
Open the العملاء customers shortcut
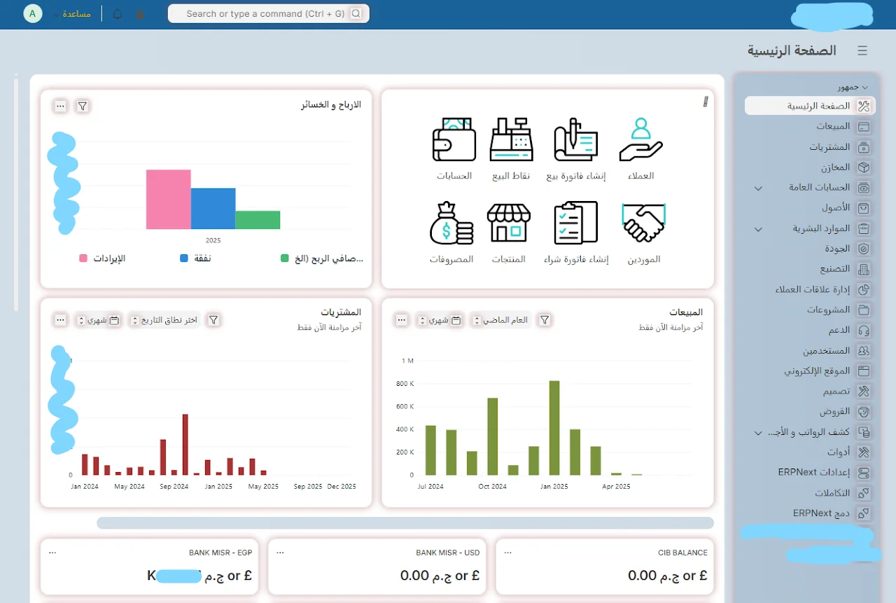(640, 149)
